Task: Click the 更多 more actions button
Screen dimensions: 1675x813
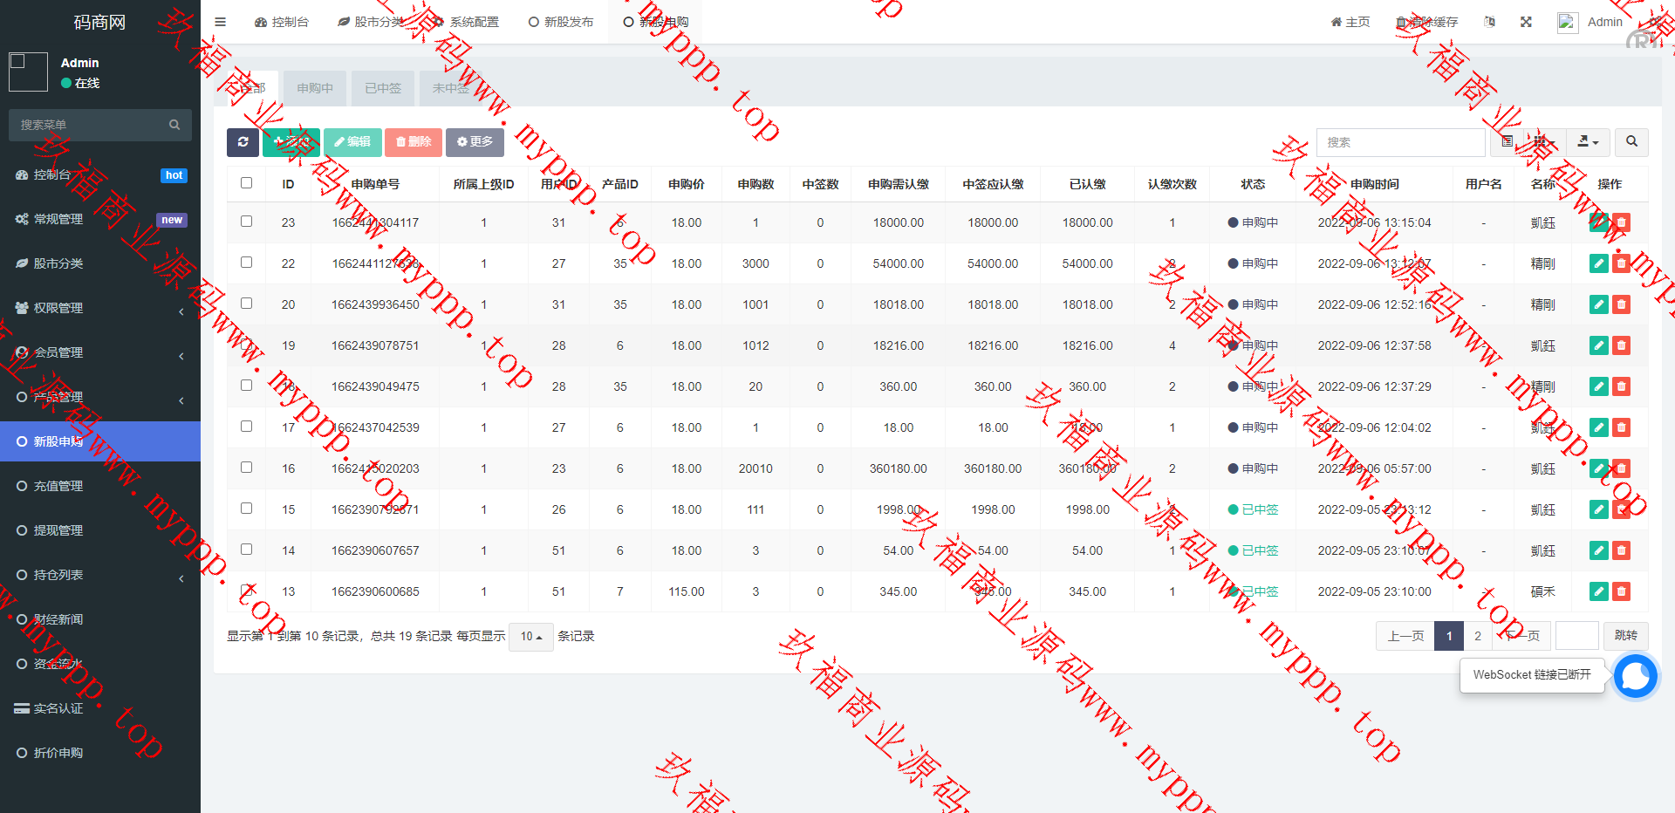Action: point(475,142)
